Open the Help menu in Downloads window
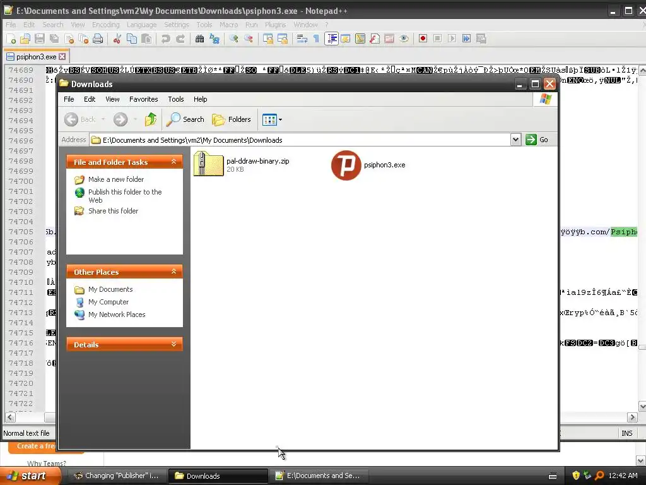Viewport: 646px width, 485px height. tap(200, 99)
